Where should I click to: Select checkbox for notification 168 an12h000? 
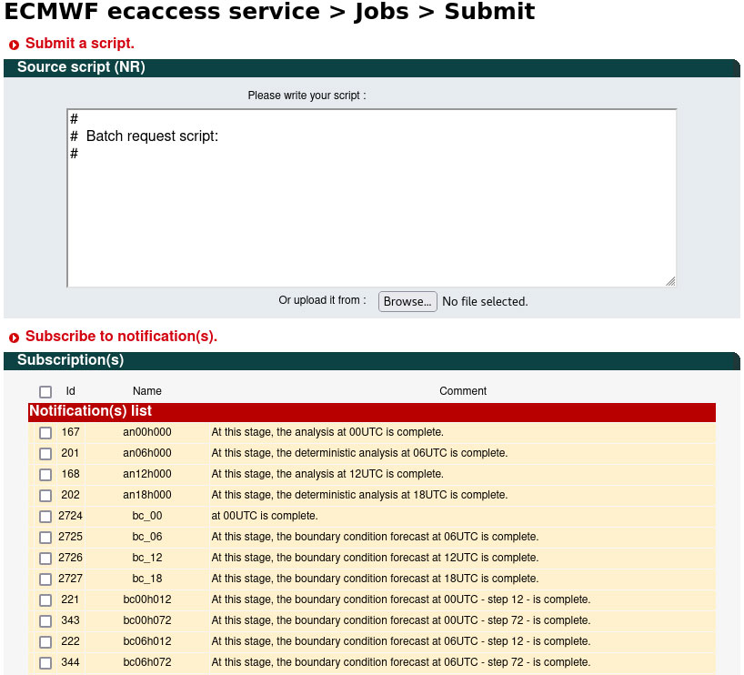[45, 474]
